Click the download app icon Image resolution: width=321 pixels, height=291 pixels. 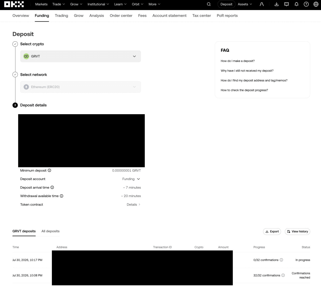pos(277,4)
